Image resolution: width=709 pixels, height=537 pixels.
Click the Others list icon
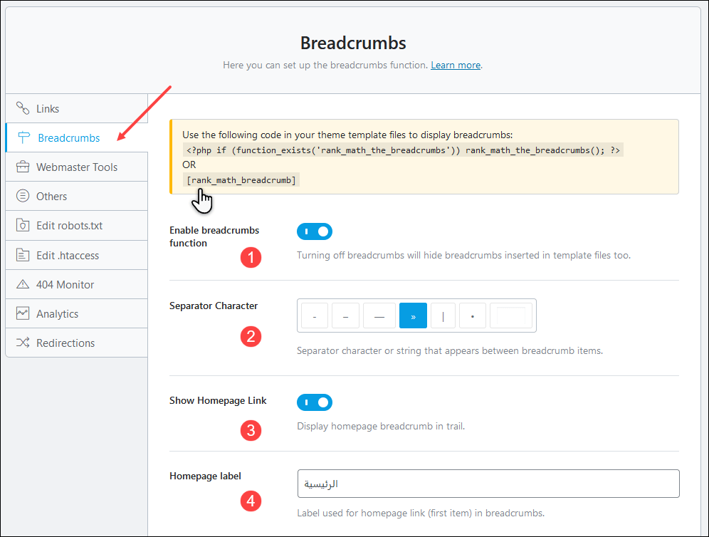(23, 196)
